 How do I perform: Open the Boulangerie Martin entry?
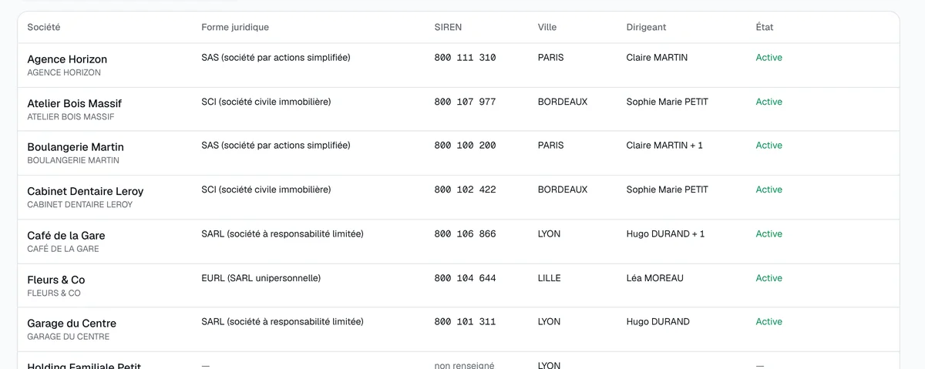[459, 153]
